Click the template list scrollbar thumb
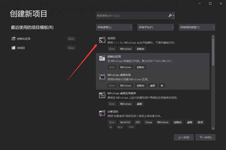 [213, 52]
